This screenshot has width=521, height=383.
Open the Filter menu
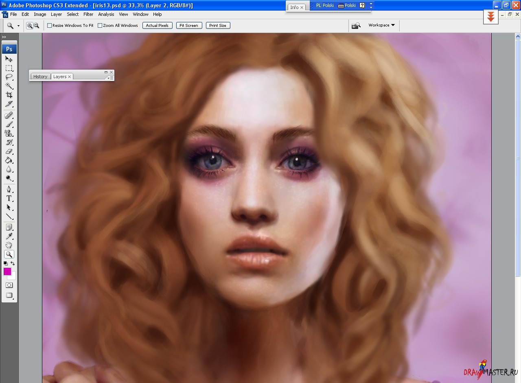pos(88,14)
